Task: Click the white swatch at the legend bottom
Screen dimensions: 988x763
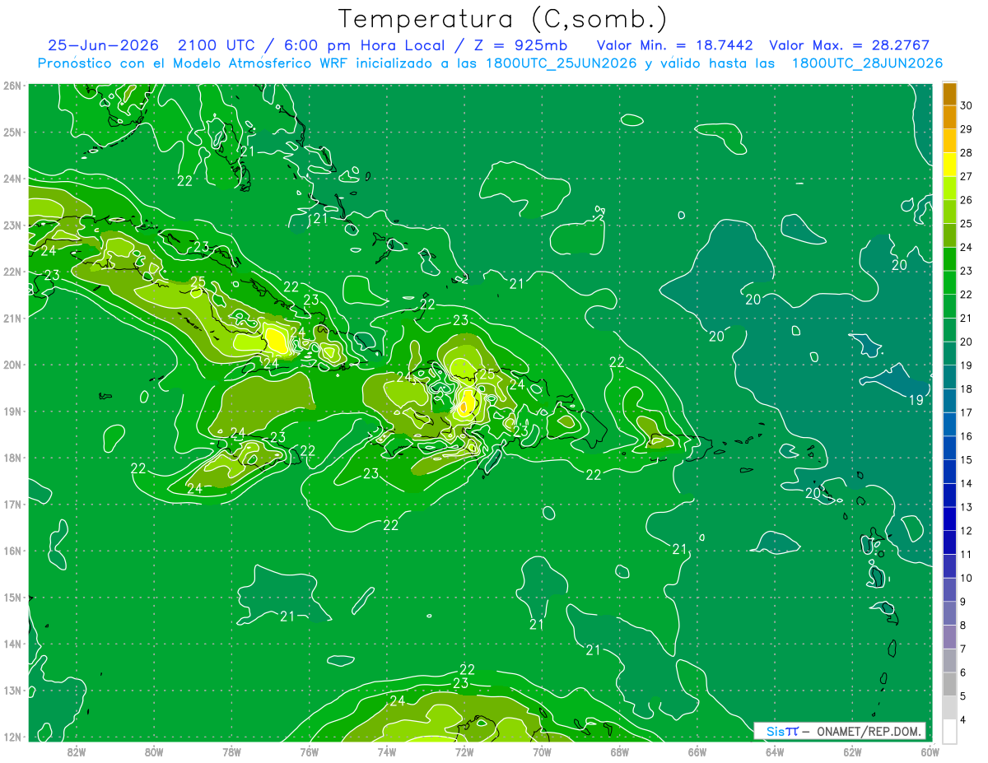Action: (949, 731)
